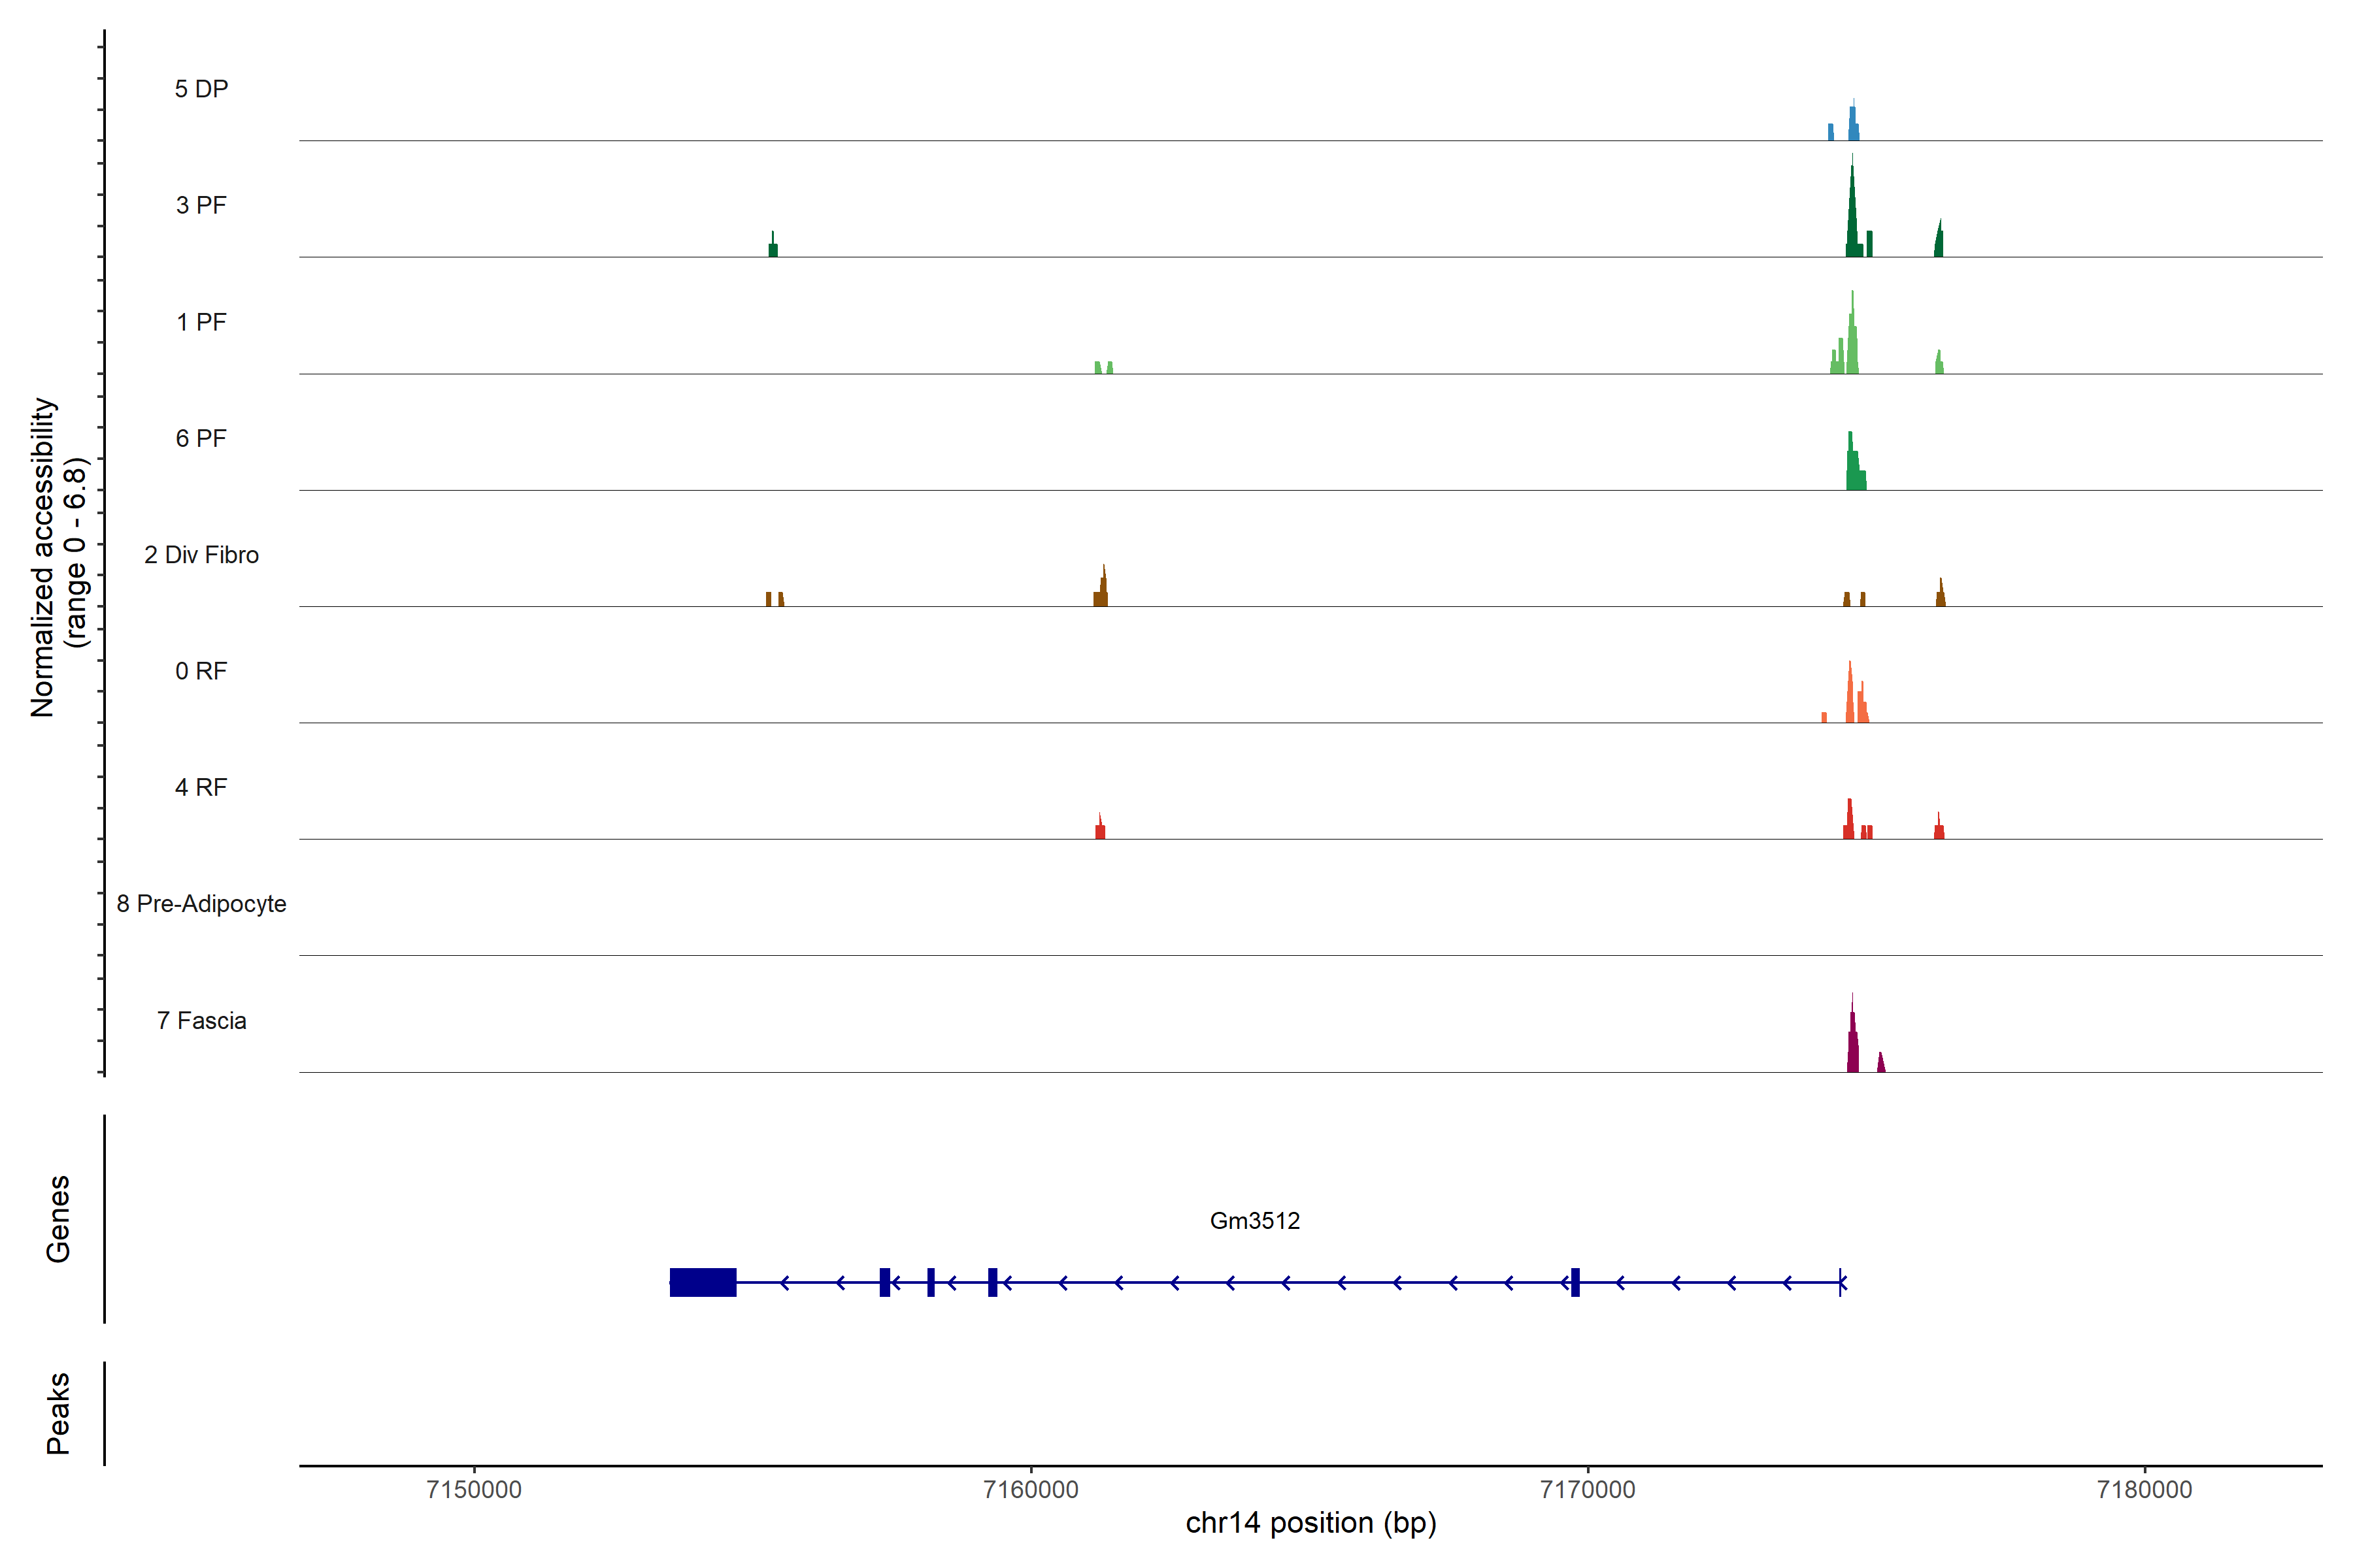Click the 7150000 axis tick label
This screenshot has width=2353, height=1568.
click(x=473, y=1489)
